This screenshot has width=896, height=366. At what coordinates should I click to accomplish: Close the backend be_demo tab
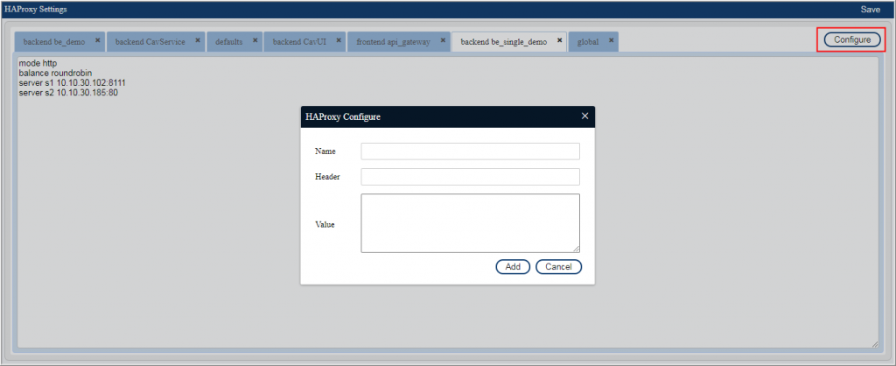pyautogui.click(x=98, y=40)
